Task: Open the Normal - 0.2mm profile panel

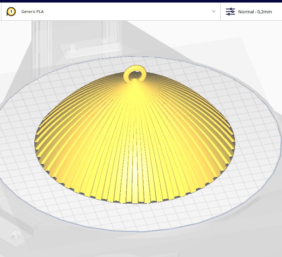Action: click(x=251, y=12)
